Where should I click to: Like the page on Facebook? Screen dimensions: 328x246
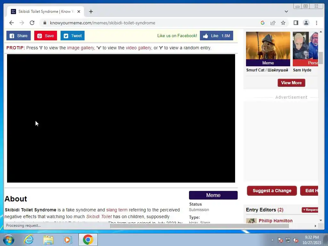217,36
